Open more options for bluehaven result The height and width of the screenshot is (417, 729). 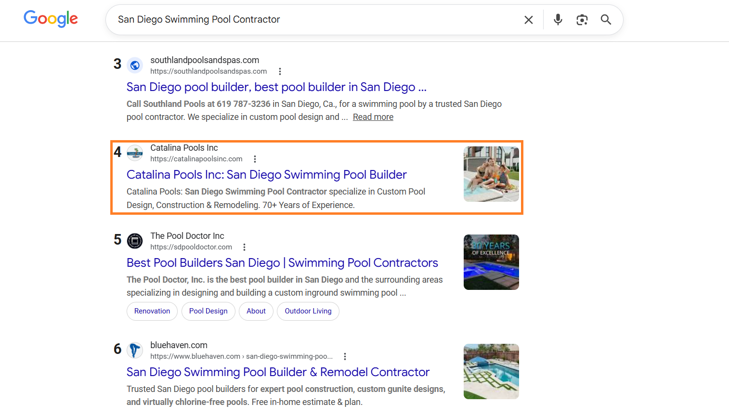(x=345, y=356)
